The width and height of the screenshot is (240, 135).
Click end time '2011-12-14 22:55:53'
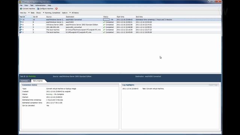click(x=144, y=27)
